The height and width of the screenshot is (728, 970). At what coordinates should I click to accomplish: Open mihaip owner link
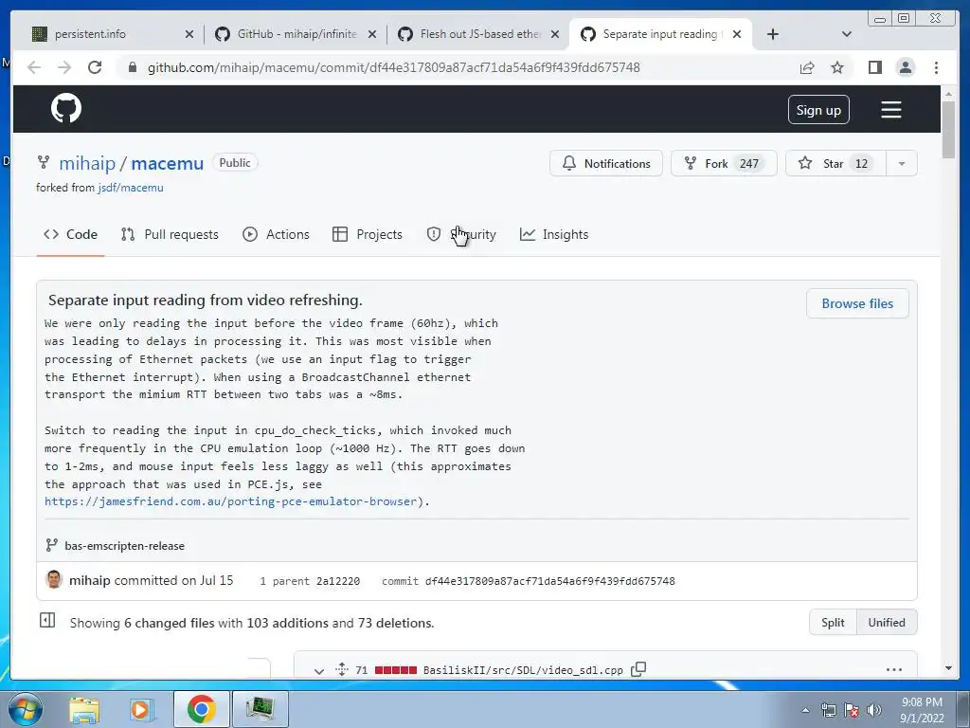point(87,163)
